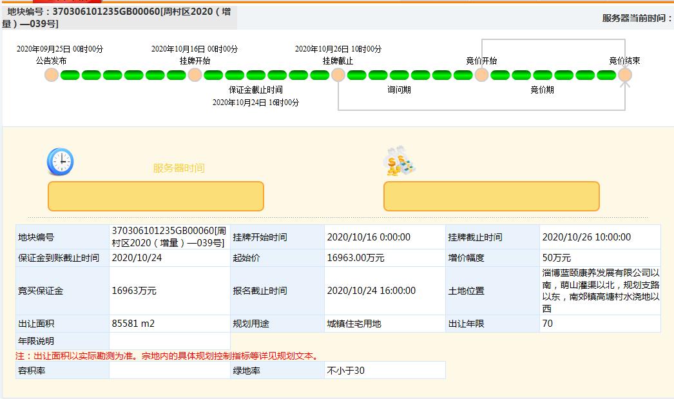
Task: Select the 公告发布 timeline marker
Action: click(52, 75)
